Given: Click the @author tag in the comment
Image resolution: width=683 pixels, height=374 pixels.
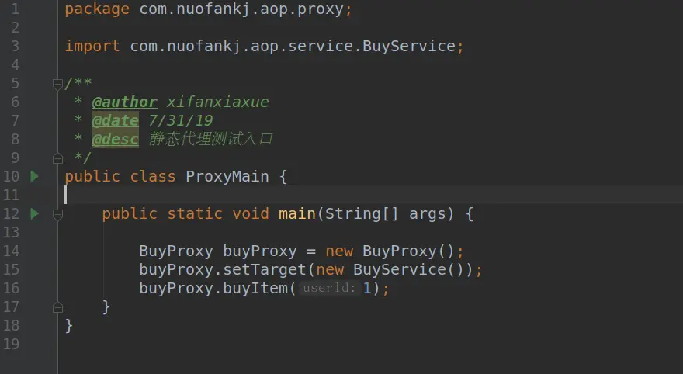Looking at the screenshot, I should pos(125,102).
